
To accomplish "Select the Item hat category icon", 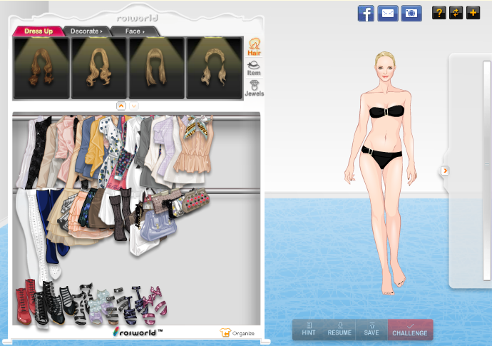I will pos(254,68).
